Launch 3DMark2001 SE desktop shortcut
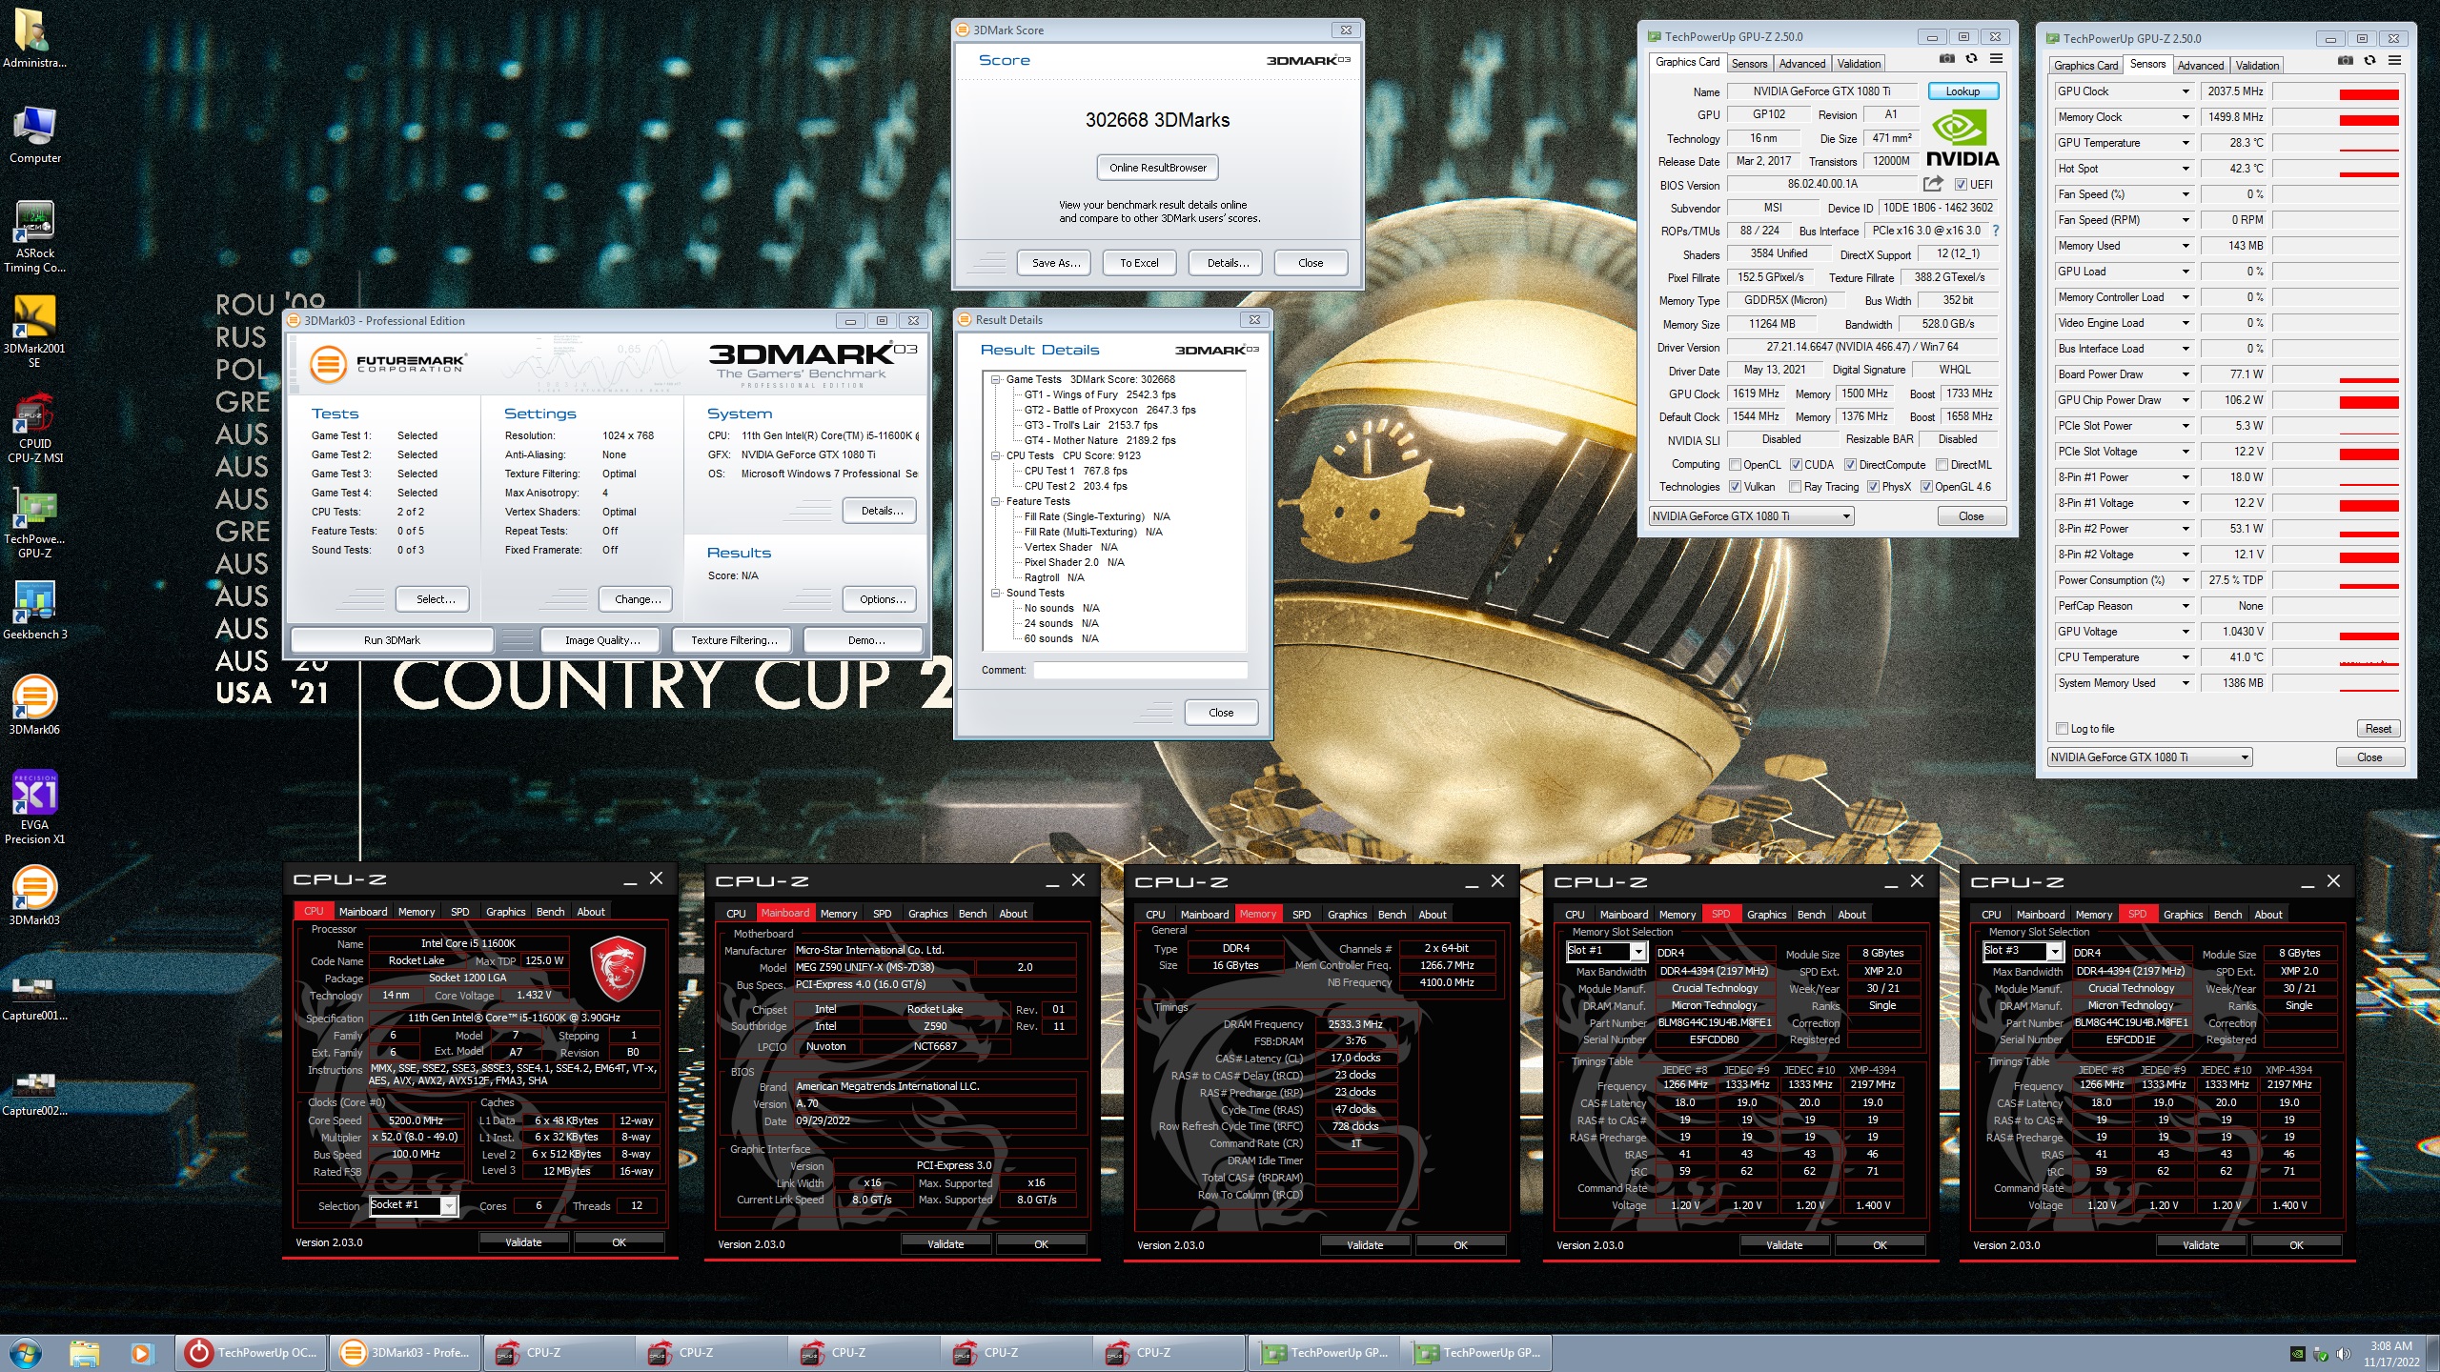The height and width of the screenshot is (1372, 2440). pos(34,332)
